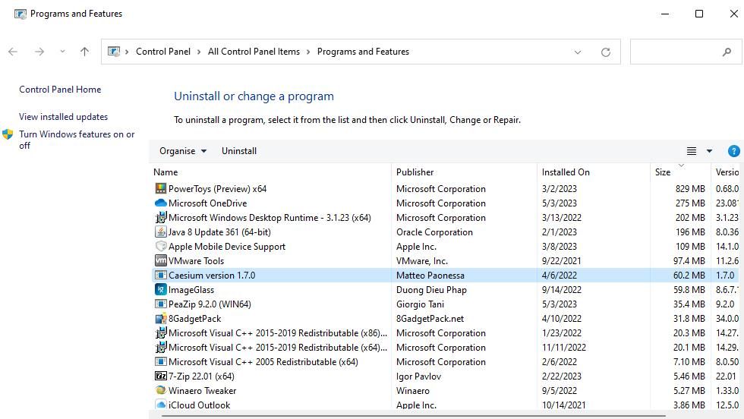Click the iCloud Outlook icon
744x419 pixels.
pyautogui.click(x=161, y=405)
